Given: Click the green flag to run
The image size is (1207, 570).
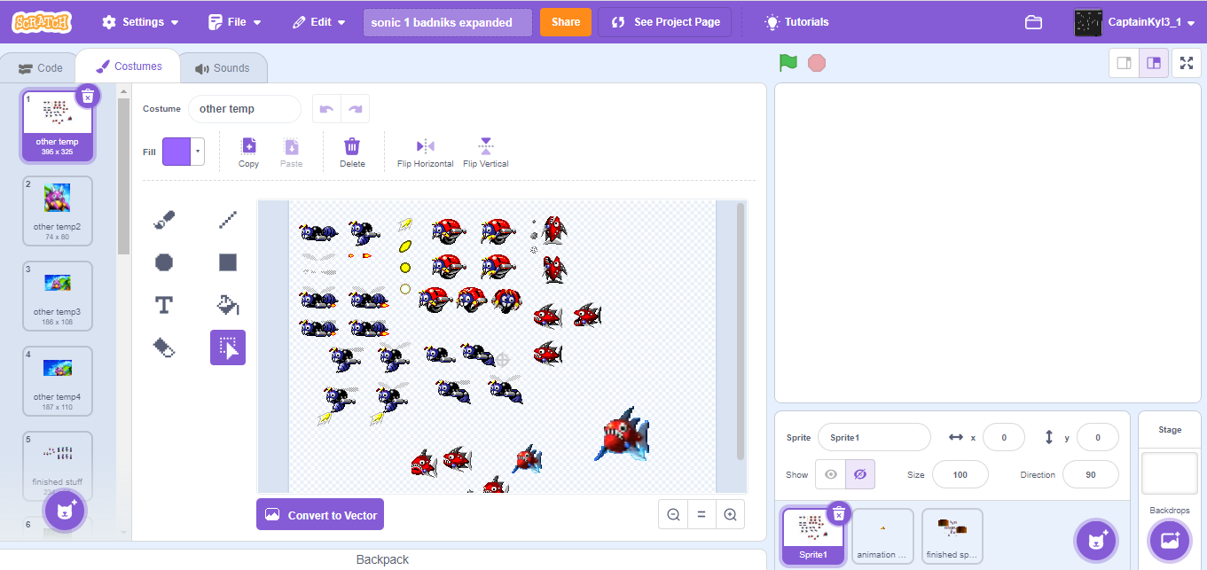Looking at the screenshot, I should pos(788,63).
